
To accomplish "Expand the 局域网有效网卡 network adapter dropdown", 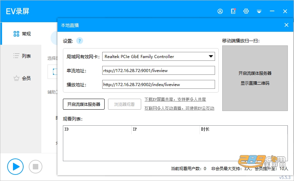I will pos(158,56).
